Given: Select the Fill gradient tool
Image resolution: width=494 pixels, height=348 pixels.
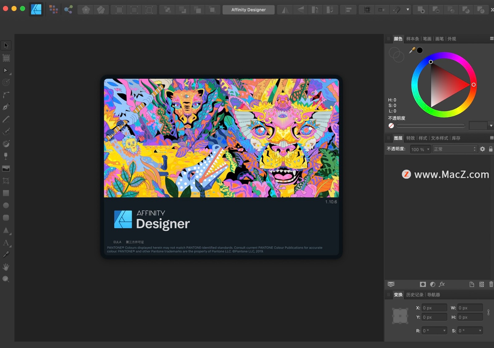Looking at the screenshot, I should 6,144.
